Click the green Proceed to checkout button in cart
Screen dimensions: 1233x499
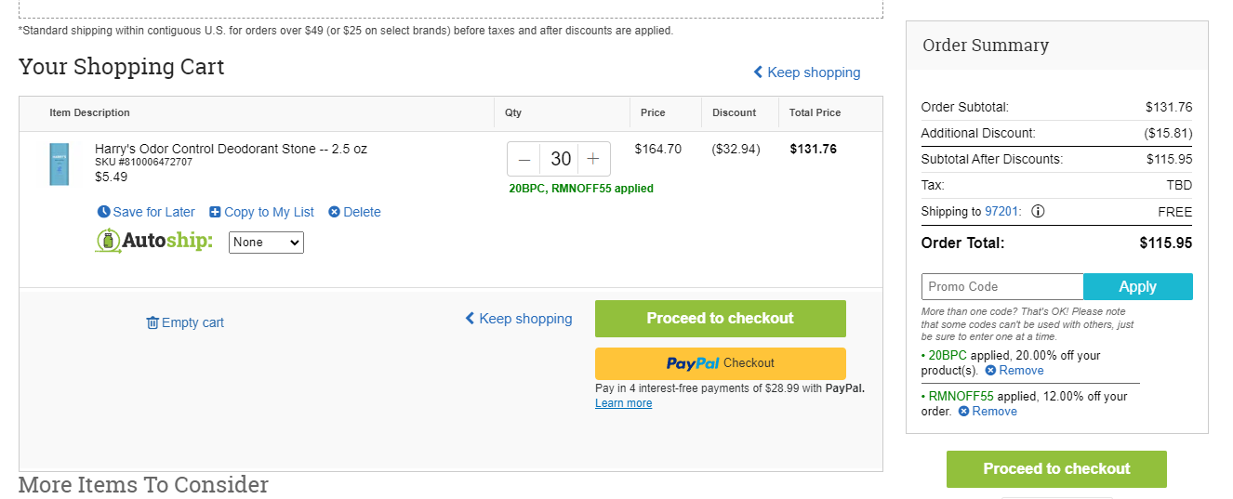[x=721, y=318]
